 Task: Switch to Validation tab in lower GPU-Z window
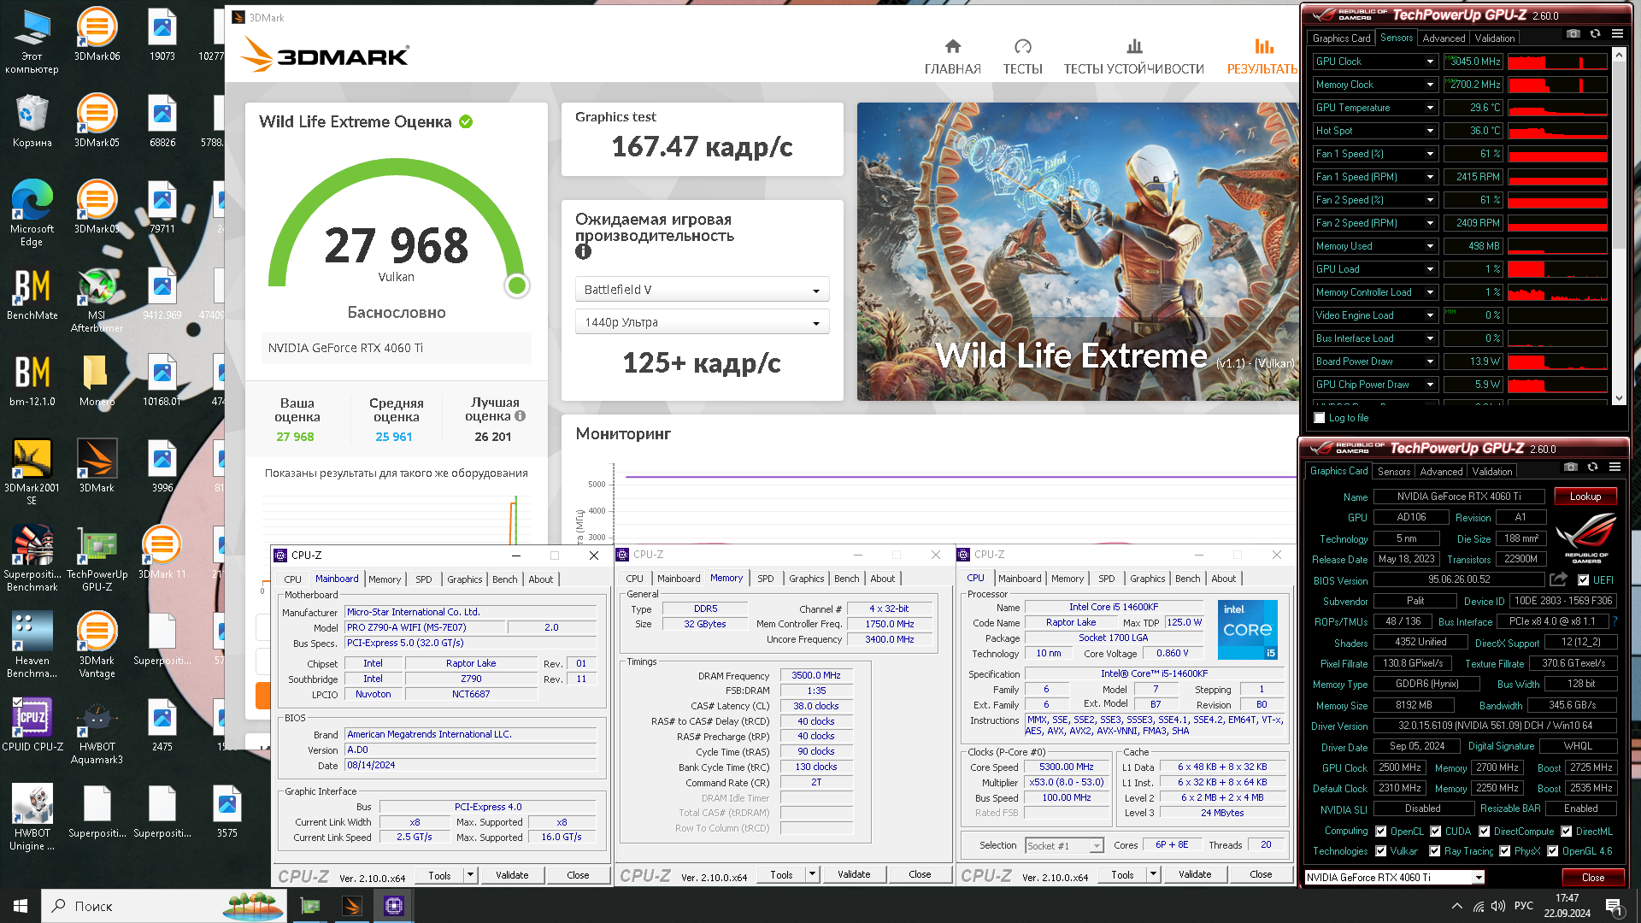click(x=1491, y=471)
